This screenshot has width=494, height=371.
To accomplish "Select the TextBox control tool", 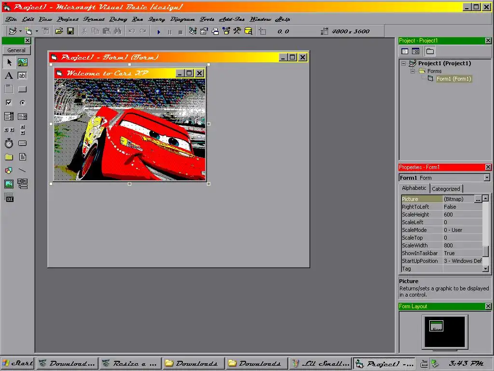I will (22, 76).
